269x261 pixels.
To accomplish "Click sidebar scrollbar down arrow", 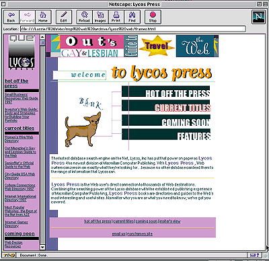I will [x=42, y=247].
